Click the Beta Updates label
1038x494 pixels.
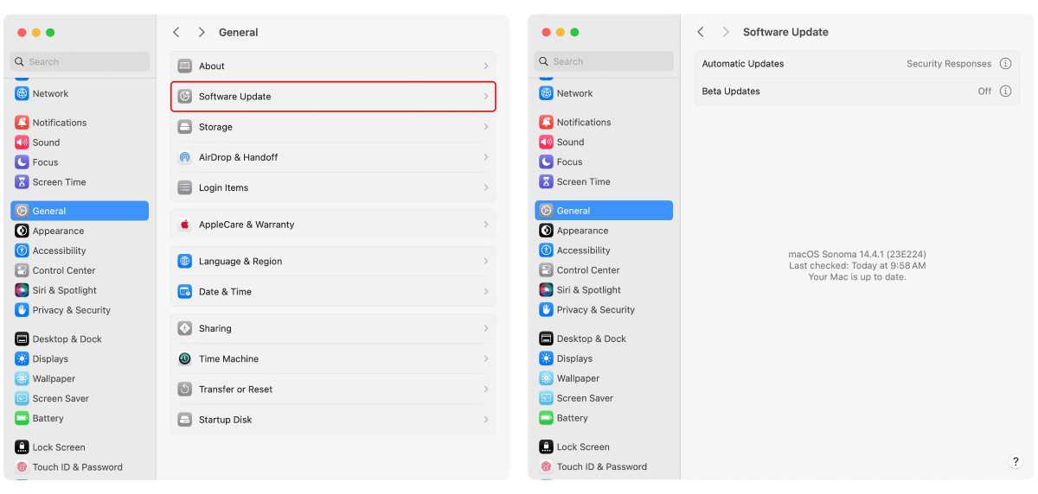(x=731, y=92)
